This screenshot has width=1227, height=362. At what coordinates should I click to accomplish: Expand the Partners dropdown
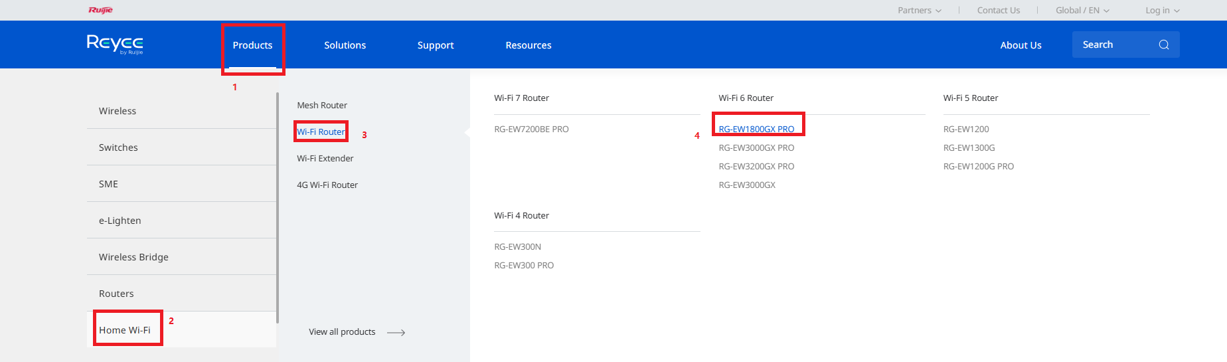coord(919,10)
